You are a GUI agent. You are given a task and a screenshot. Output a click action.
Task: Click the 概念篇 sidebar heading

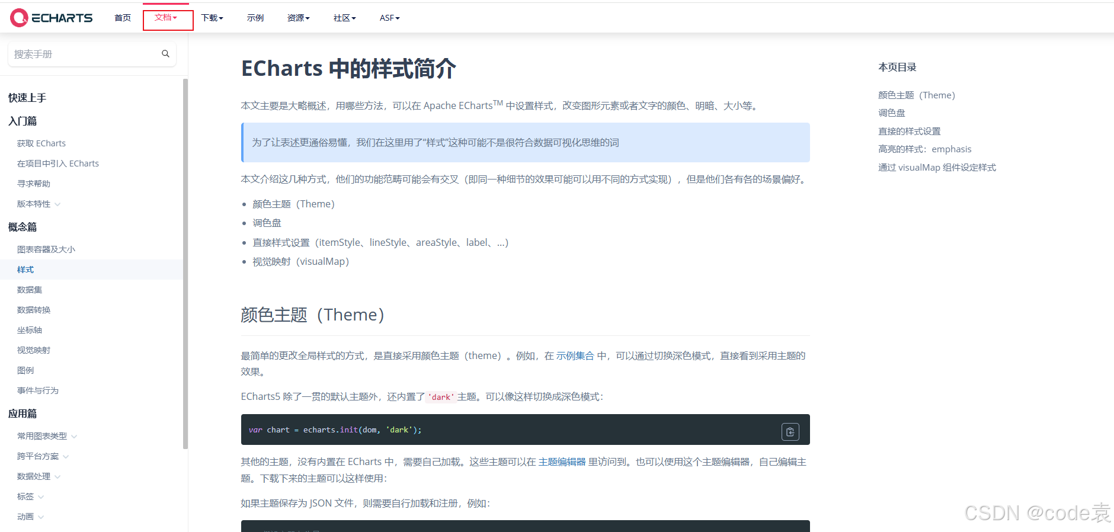[23, 227]
